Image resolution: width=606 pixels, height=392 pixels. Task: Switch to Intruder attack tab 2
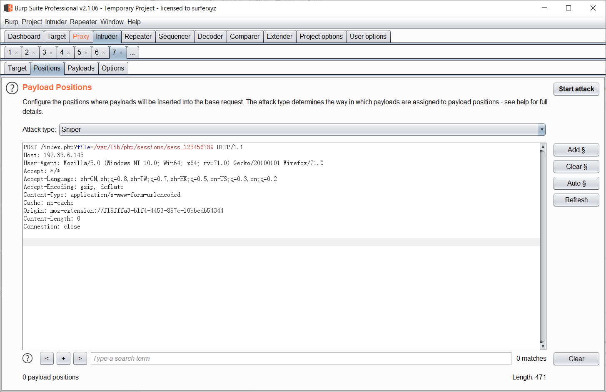(27, 52)
